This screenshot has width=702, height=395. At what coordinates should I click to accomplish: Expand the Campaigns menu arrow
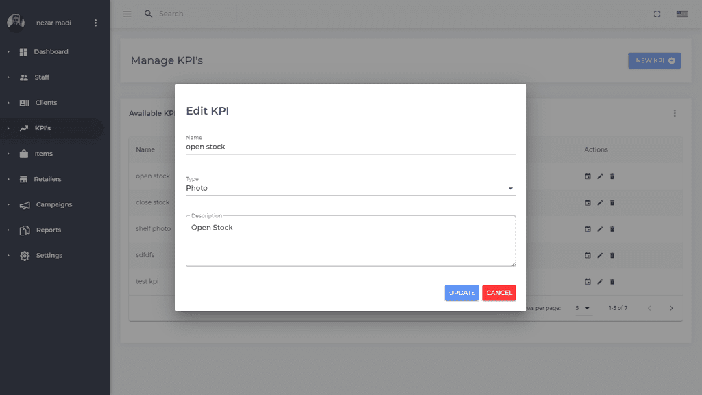tap(8, 204)
